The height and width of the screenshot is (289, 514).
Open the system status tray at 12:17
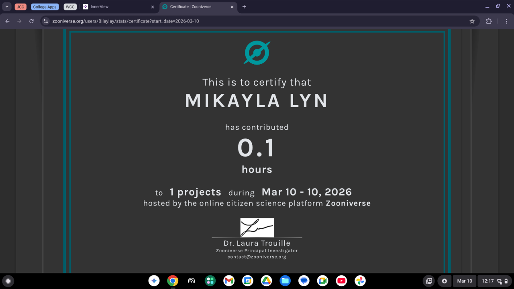tap(495, 281)
